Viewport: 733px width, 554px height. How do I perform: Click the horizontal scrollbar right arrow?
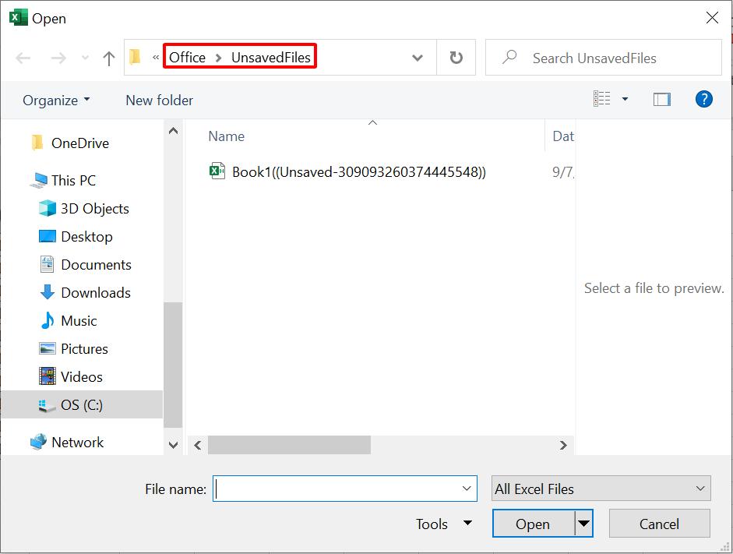click(563, 445)
